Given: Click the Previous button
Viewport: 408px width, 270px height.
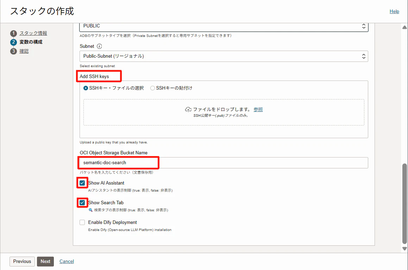Looking at the screenshot, I should coord(22,262).
